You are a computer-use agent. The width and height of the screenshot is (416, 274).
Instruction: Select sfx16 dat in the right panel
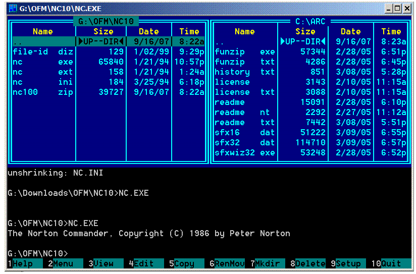(x=310, y=132)
